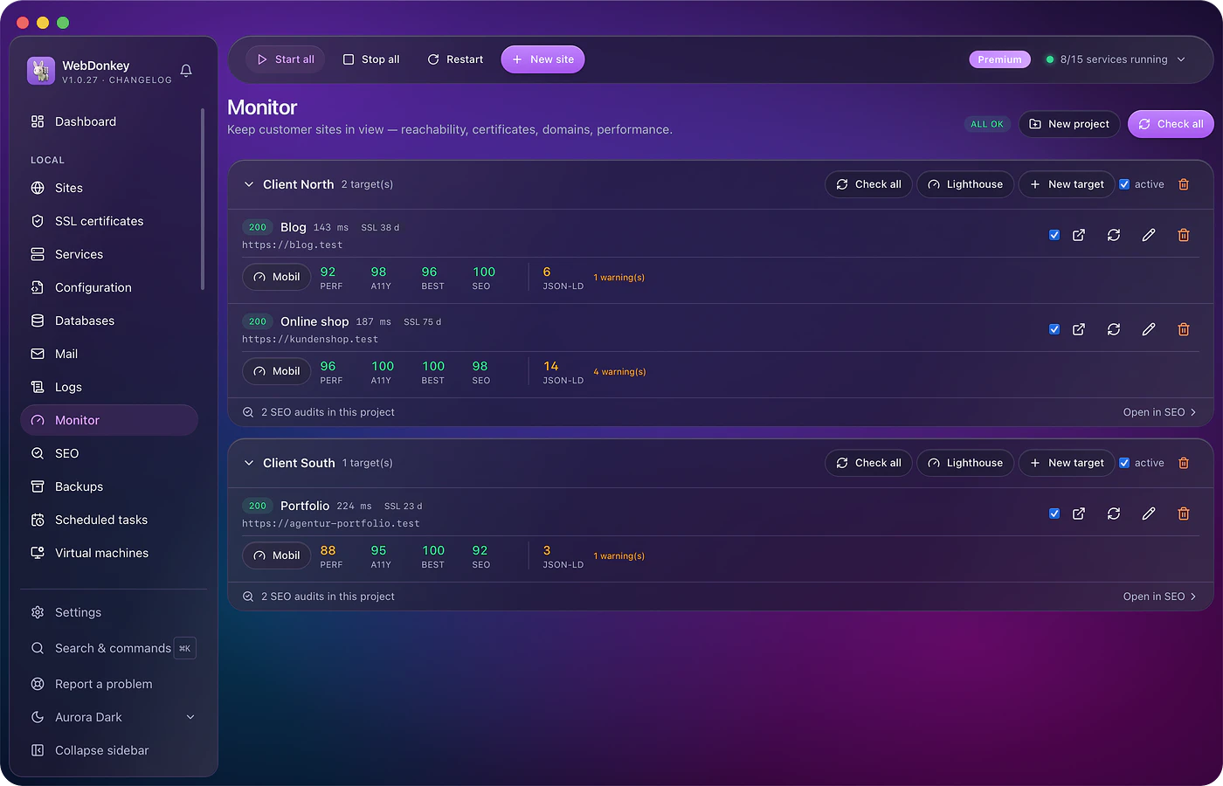
Task: Delete the Portfolio target
Action: tap(1184, 514)
